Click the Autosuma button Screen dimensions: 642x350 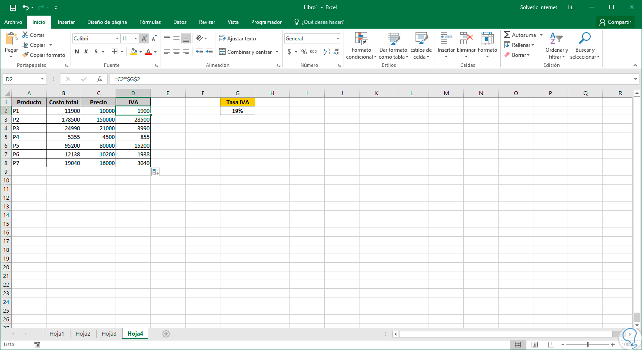coord(520,35)
